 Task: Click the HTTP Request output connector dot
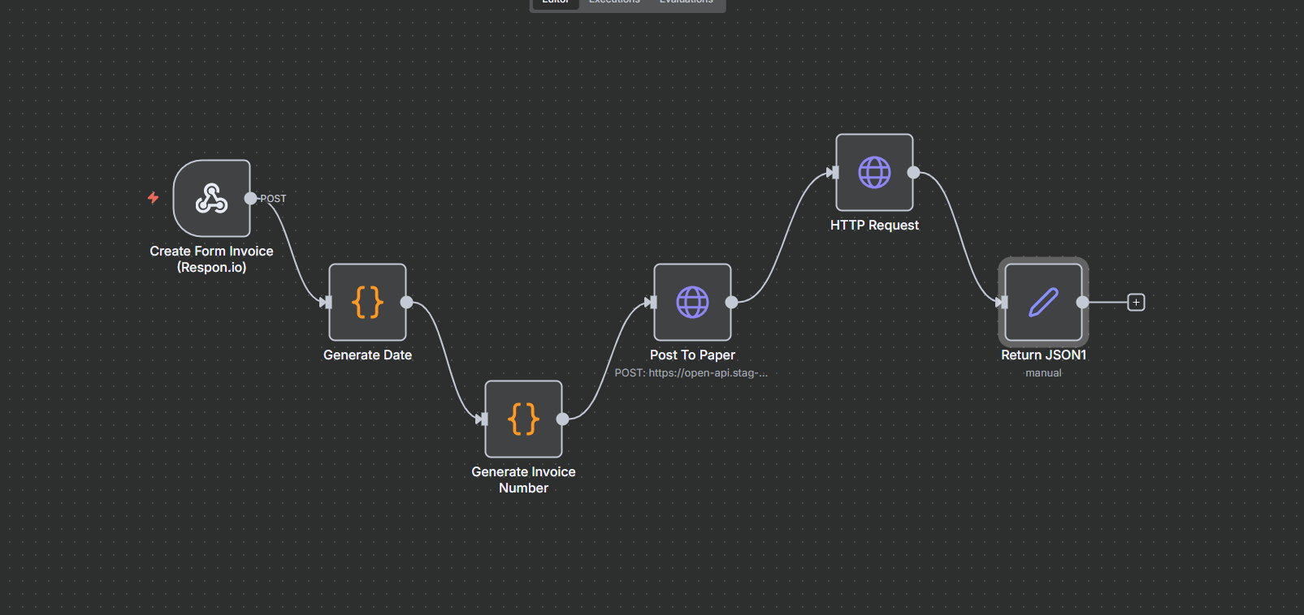913,172
